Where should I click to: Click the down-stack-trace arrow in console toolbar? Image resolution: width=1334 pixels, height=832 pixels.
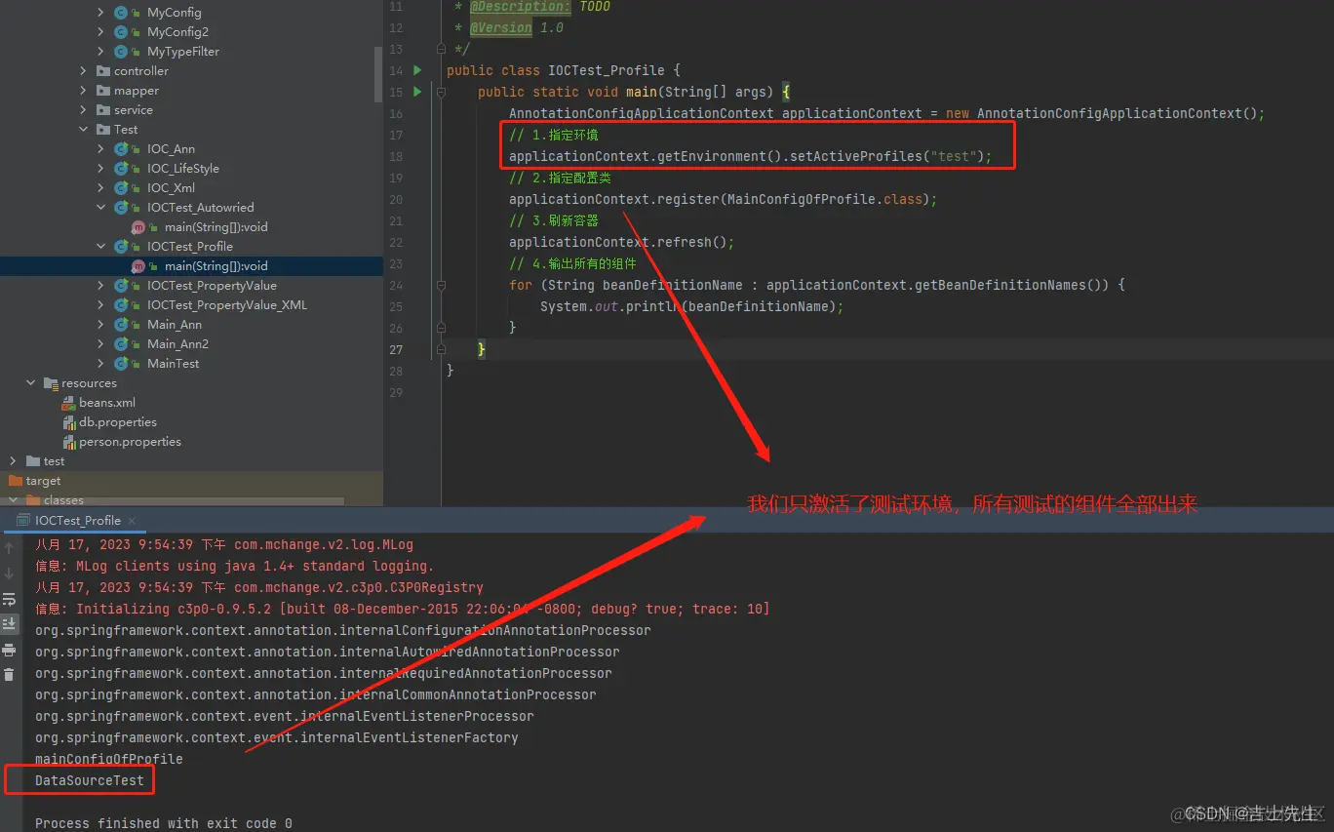(x=9, y=574)
